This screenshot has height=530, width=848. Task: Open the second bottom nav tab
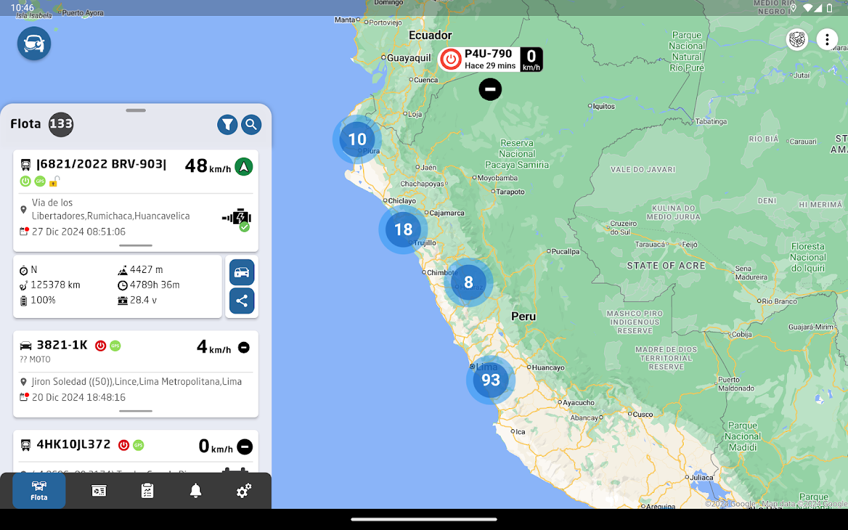99,491
